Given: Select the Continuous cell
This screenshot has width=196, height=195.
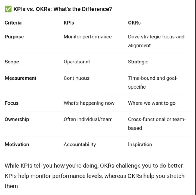Looking at the screenshot, I should (x=76, y=78).
